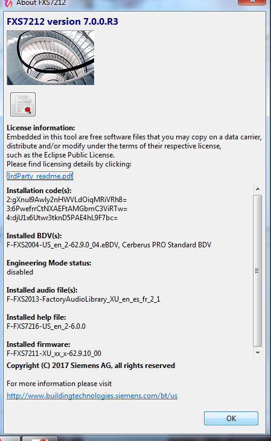Click the Siemens AG copyright text
Image resolution: width=271 pixels, height=441 pixels.
pos(91,366)
